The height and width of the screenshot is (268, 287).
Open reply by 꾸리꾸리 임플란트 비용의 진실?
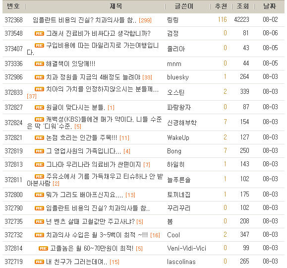click(x=98, y=208)
